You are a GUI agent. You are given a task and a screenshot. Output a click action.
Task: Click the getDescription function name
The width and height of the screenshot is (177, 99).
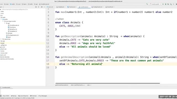(71, 36)
